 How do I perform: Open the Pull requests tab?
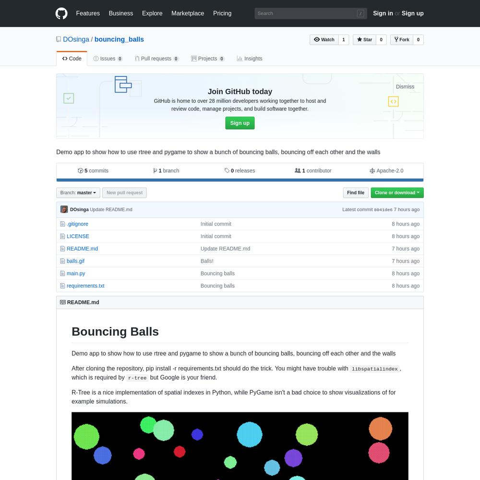[x=157, y=59]
